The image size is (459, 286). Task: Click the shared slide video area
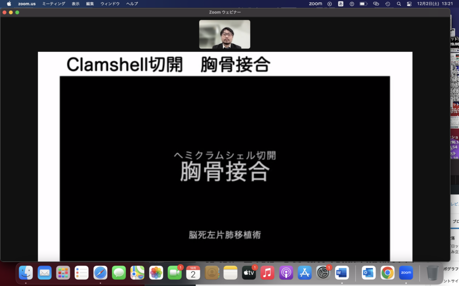click(225, 168)
